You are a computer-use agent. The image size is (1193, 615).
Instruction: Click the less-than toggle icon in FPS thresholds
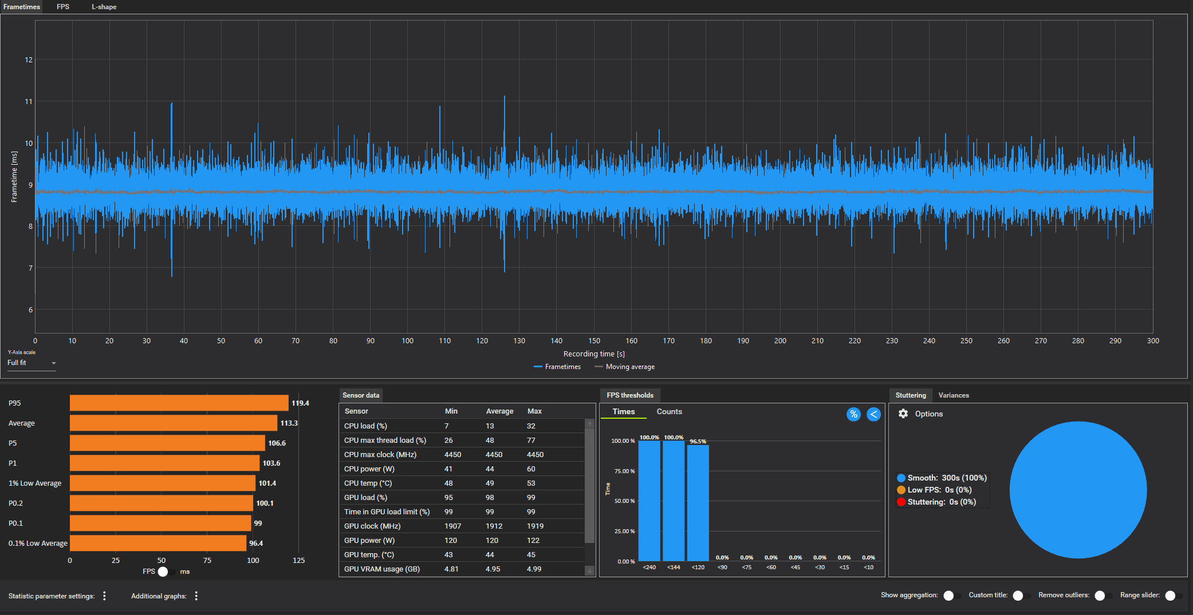(x=873, y=414)
